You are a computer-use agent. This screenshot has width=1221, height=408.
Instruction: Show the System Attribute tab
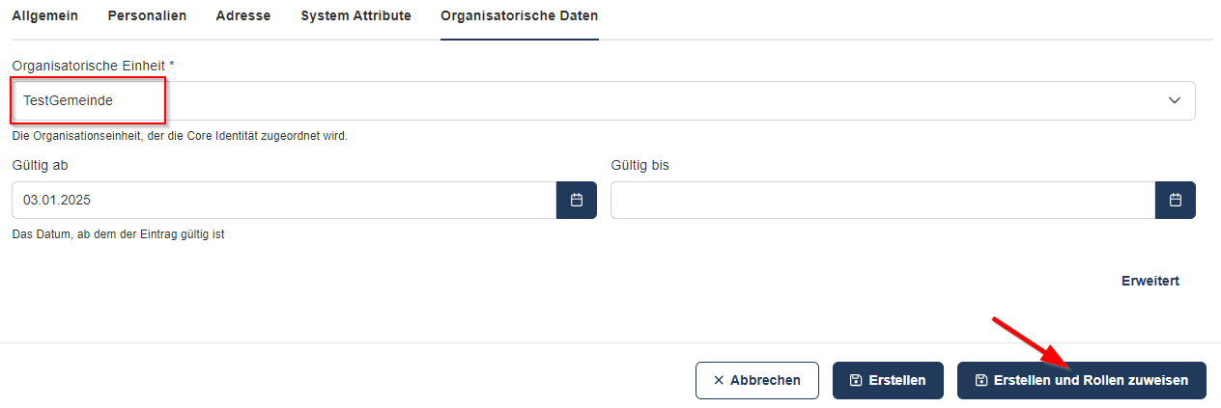(355, 16)
